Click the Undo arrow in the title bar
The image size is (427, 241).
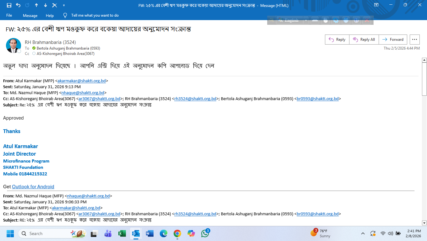[x=18, y=5]
